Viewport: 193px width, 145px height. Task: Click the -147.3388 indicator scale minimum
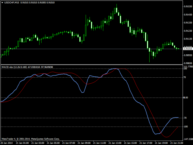click(188, 139)
